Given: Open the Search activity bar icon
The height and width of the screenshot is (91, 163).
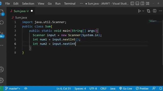Looking at the screenshot, I should (2, 22).
